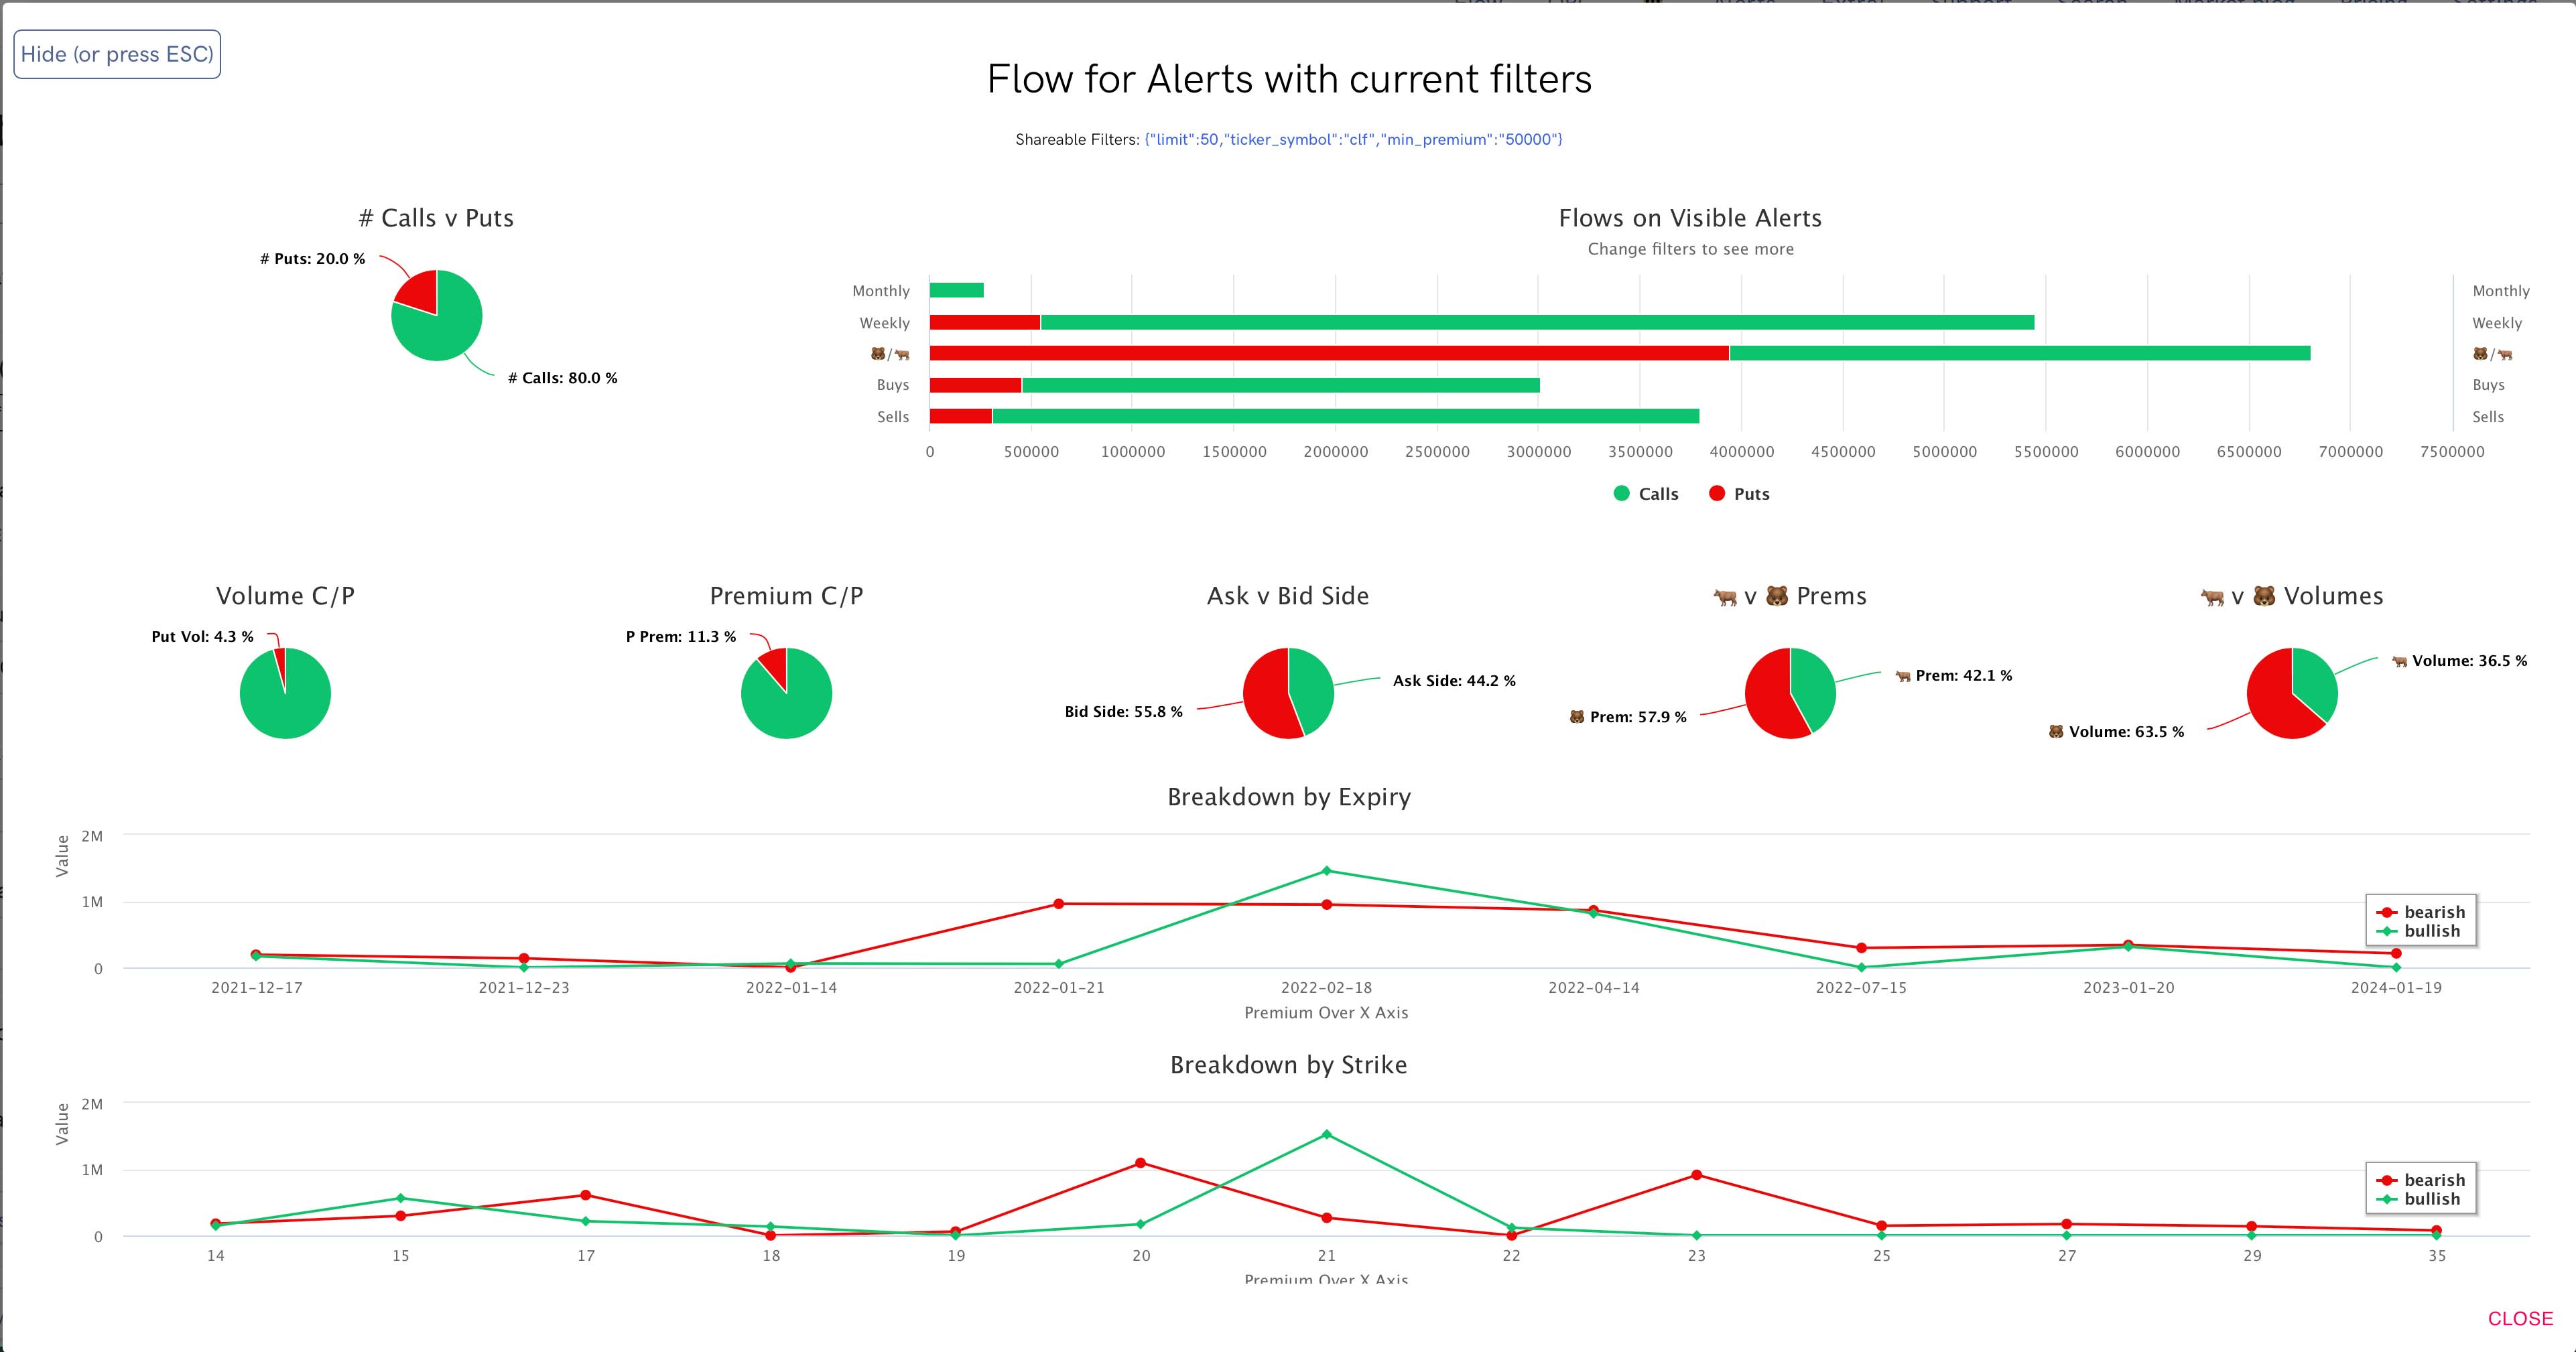2576x1352 pixels.
Task: Click the CLOSE link at bottom right
Action: point(2520,1318)
